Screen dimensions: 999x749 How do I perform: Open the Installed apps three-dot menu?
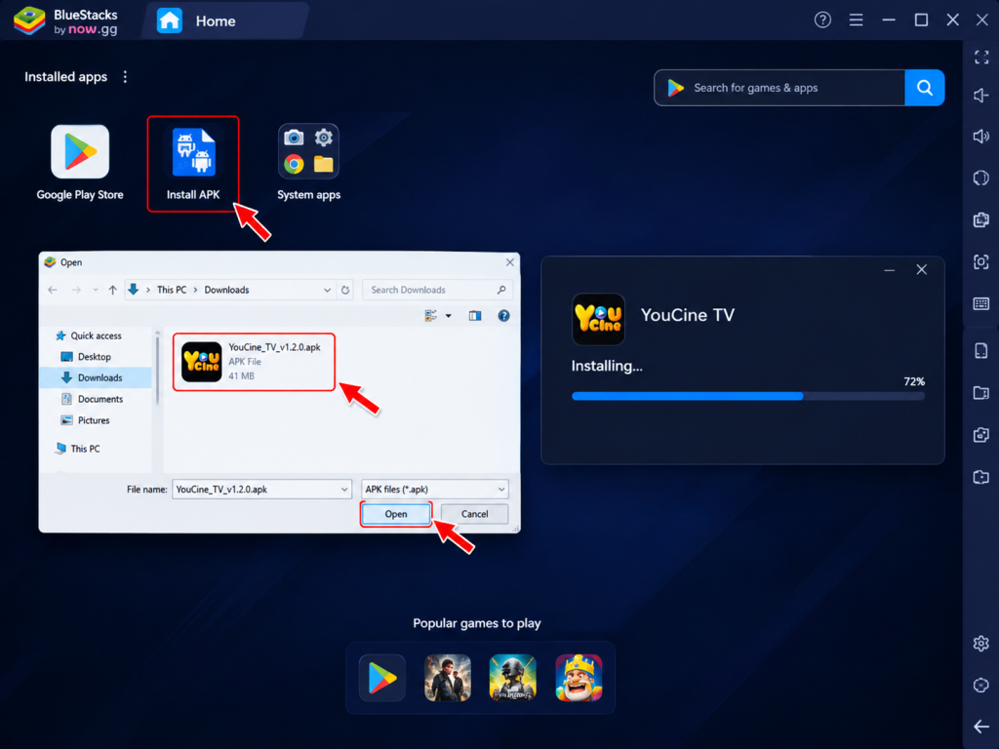click(x=125, y=77)
